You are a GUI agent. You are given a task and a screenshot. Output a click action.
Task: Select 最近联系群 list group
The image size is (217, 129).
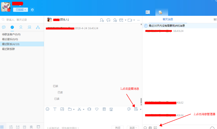coord(22,49)
